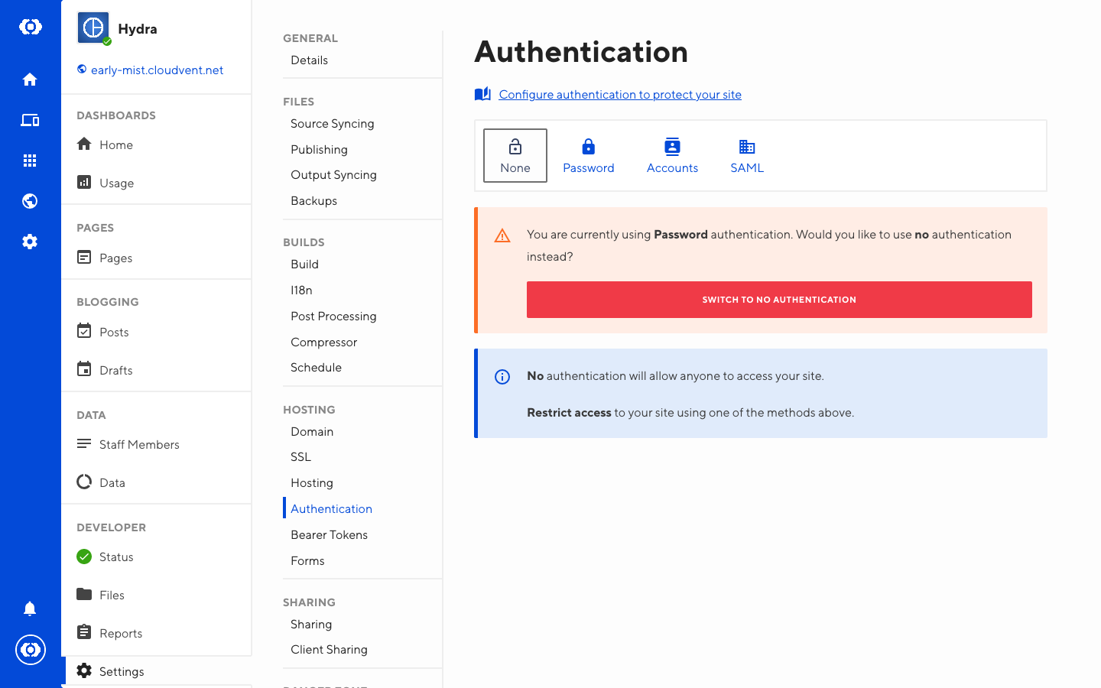Open Domain hosting settings
The image size is (1101, 688).
point(312,432)
